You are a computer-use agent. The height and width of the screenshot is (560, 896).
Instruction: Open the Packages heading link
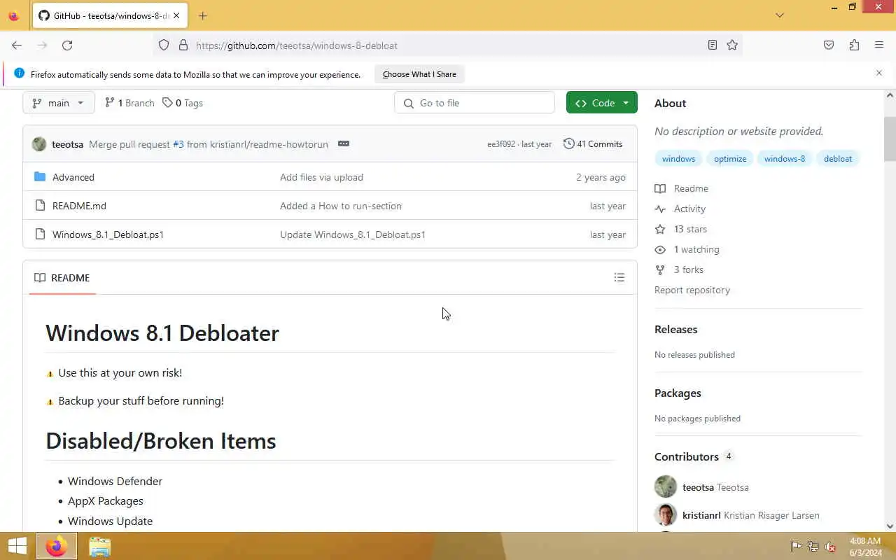click(678, 393)
